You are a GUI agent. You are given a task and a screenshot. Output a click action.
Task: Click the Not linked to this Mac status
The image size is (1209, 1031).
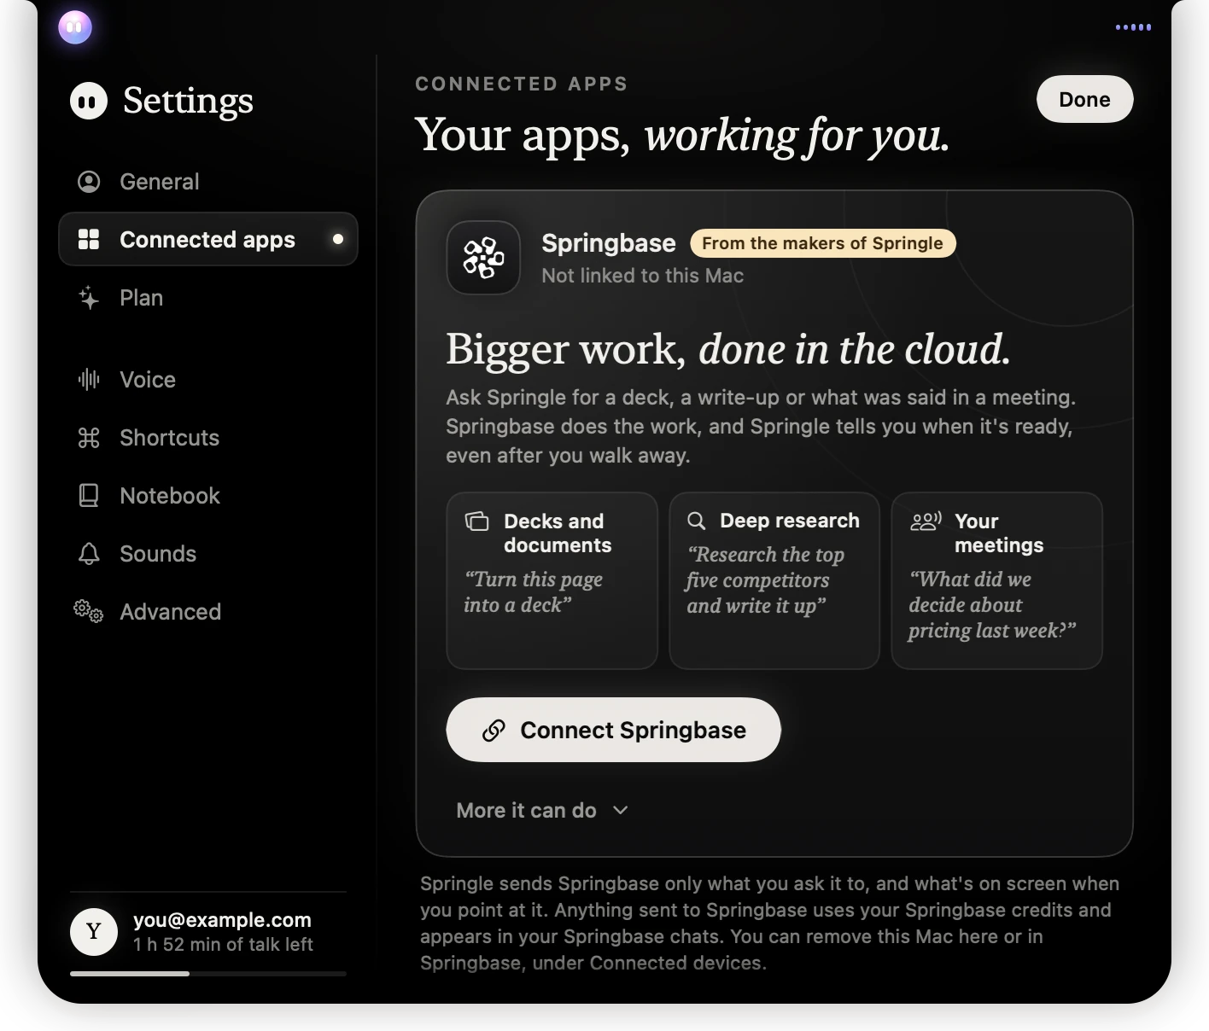[642, 276]
